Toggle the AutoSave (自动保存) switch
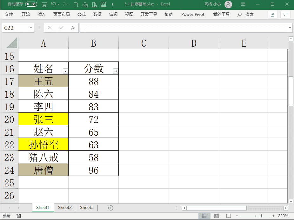This screenshot has height=220, width=294. tap(31, 4)
